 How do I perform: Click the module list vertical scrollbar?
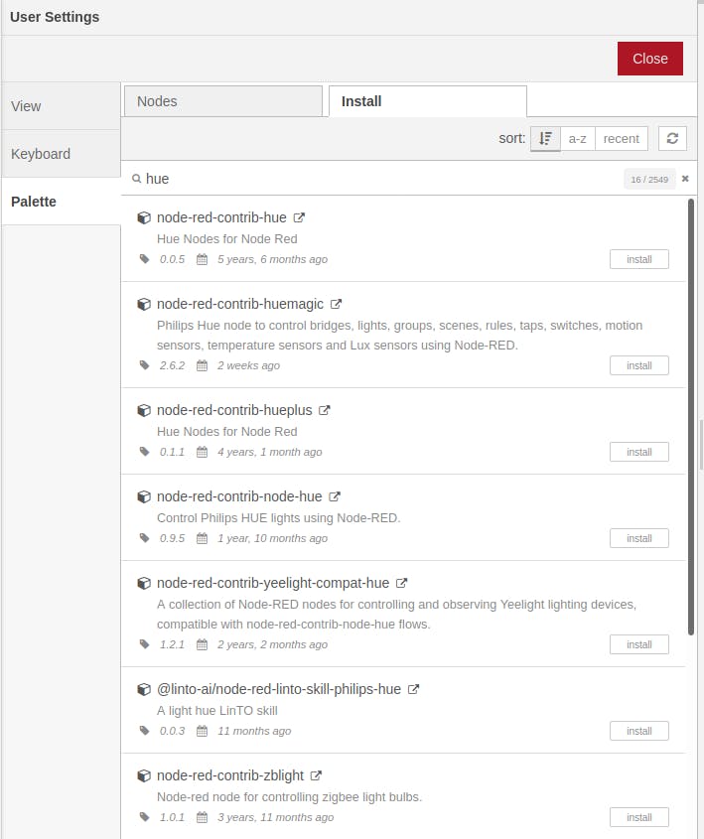(x=691, y=417)
